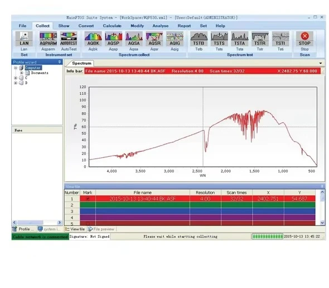
Task: Run TSTR spectrum test
Action: (x=260, y=39)
